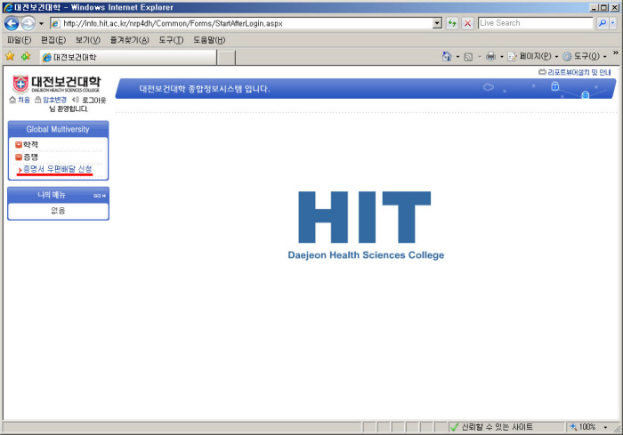Screen dimensions: 623x435
Task: Go forward with the Forward arrow button
Action: (28, 23)
